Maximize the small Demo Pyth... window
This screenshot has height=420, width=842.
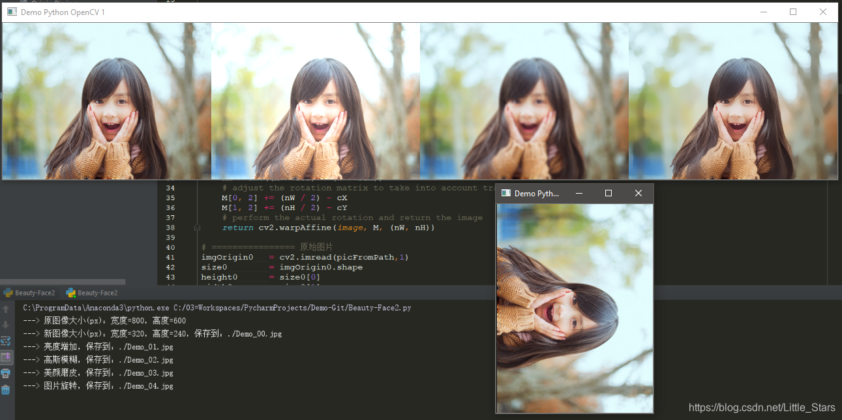click(609, 193)
